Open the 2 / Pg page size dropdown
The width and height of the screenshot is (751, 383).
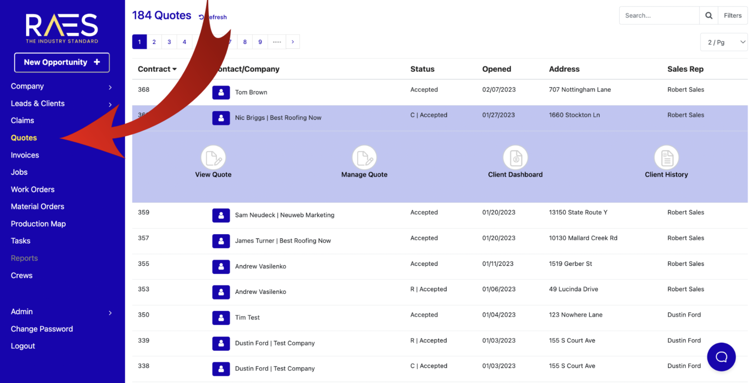coord(724,42)
